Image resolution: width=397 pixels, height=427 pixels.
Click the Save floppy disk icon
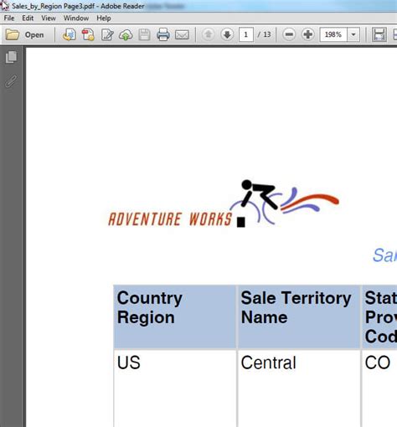tap(144, 35)
